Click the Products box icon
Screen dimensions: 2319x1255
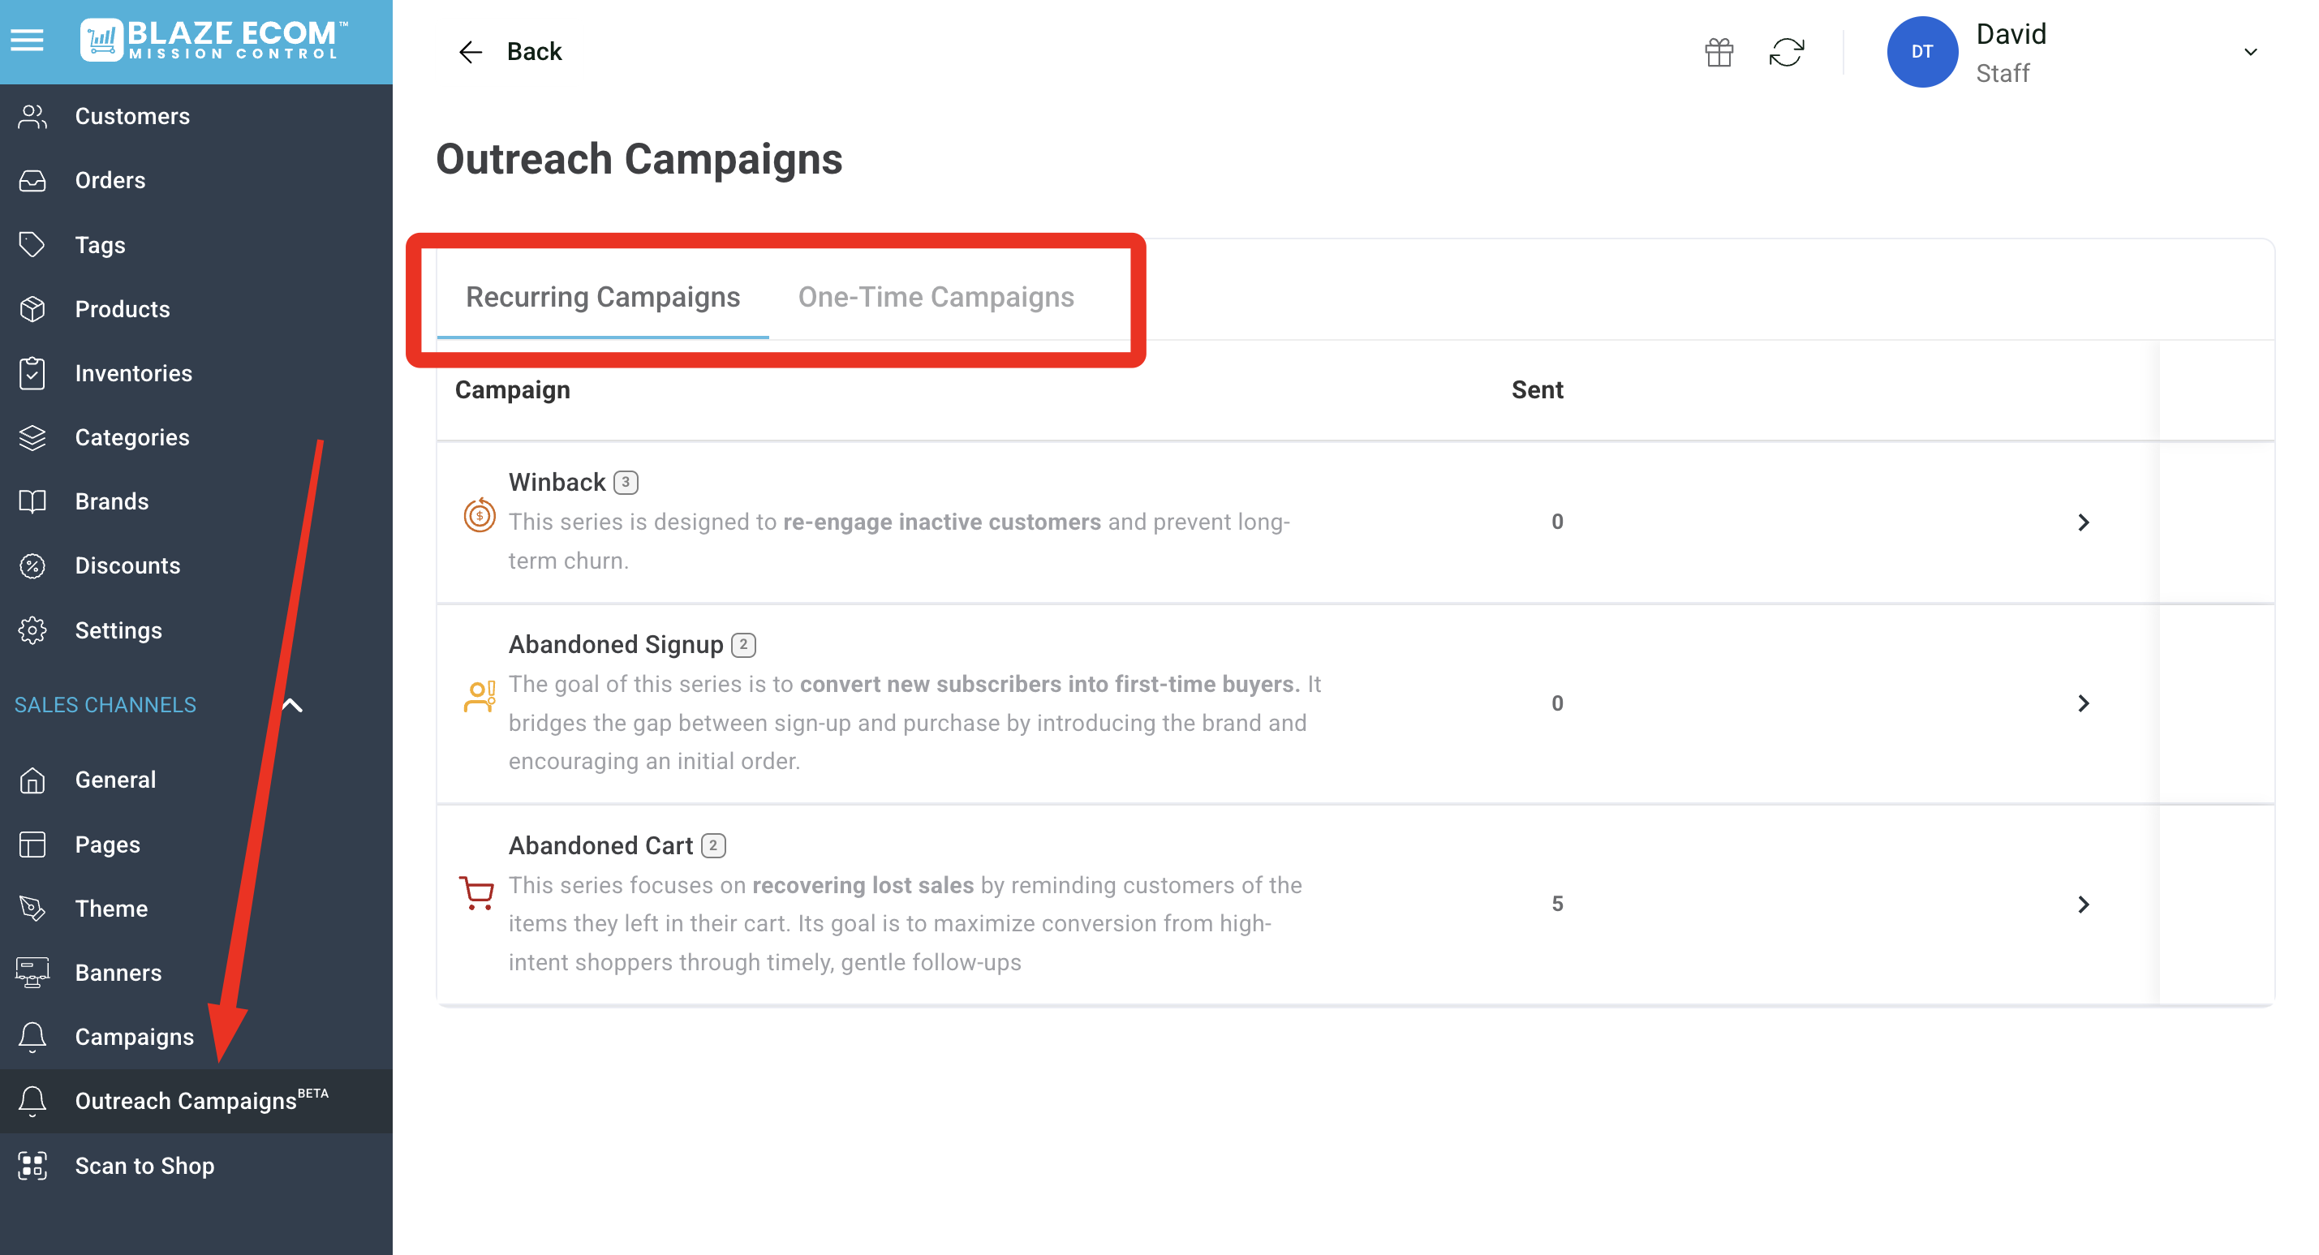click(32, 309)
